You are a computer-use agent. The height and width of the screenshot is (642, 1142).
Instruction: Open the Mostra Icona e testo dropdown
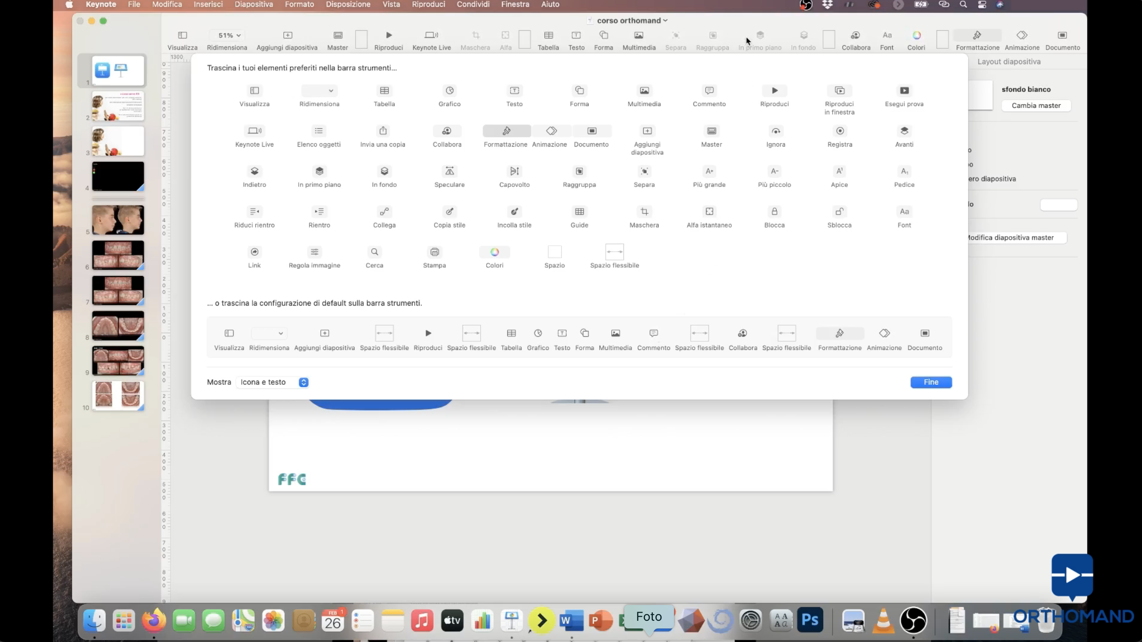point(273,382)
